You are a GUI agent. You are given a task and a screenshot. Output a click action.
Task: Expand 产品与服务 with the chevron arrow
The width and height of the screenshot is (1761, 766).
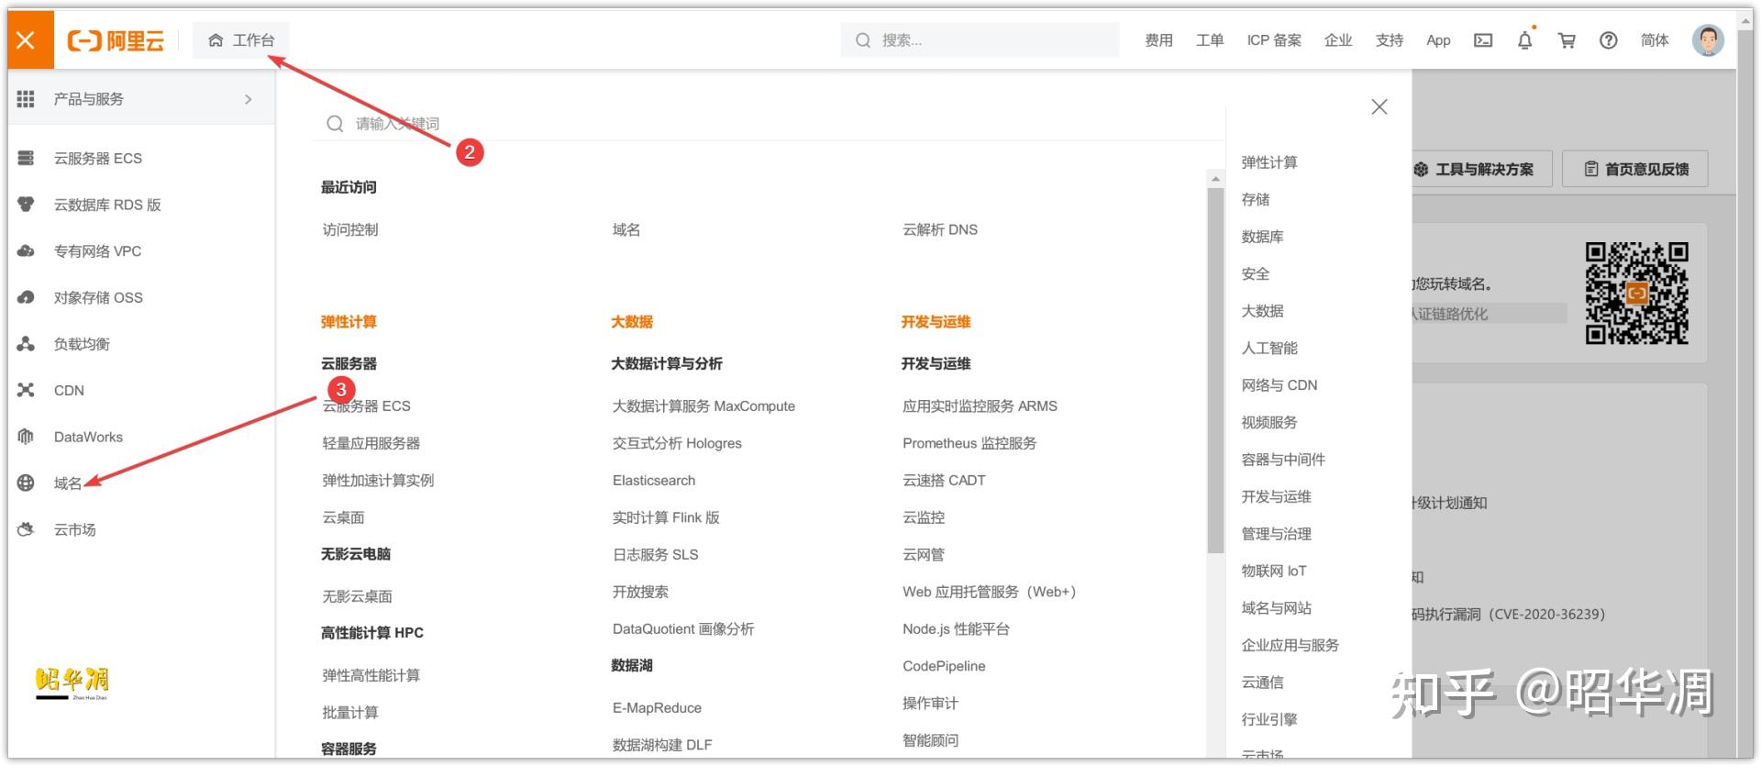point(248,99)
